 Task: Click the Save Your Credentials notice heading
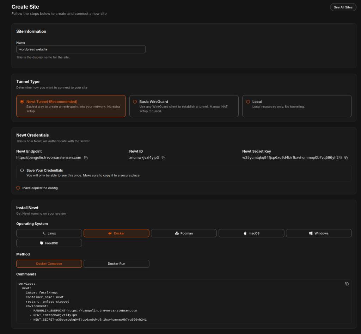point(45,171)
